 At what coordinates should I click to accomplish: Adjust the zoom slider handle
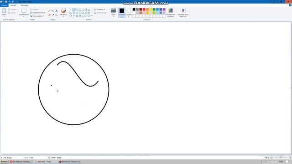[281, 158]
